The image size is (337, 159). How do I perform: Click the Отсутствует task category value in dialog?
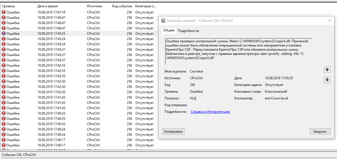click(274, 85)
